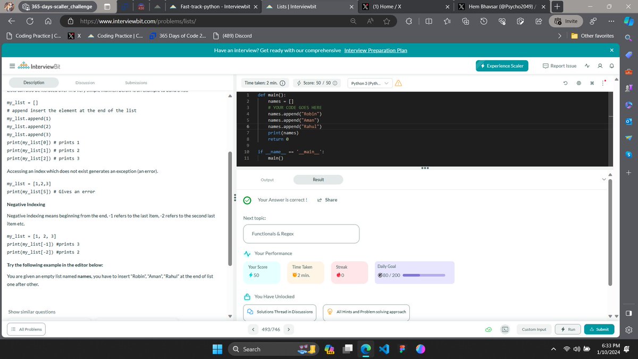Click the Experience Scaler button
The width and height of the screenshot is (638, 359).
[502, 66]
